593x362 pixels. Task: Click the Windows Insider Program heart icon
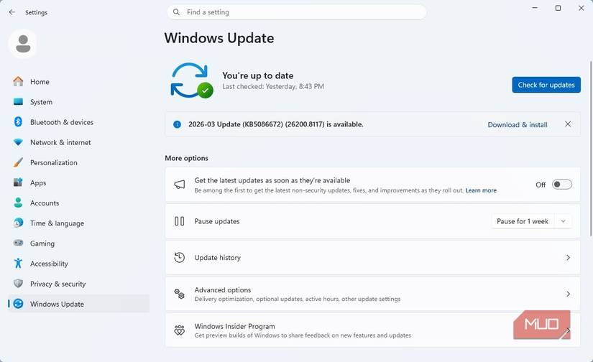179,330
